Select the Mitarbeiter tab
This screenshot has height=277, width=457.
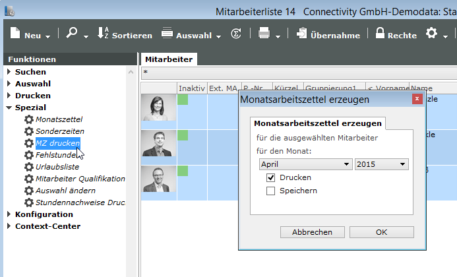[168, 59]
